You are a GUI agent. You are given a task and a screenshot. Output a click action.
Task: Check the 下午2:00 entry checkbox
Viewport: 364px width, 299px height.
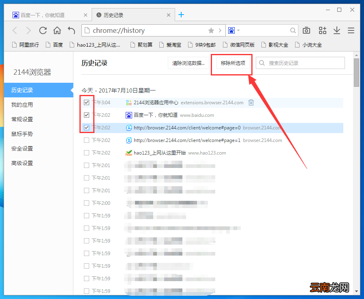pos(87,203)
